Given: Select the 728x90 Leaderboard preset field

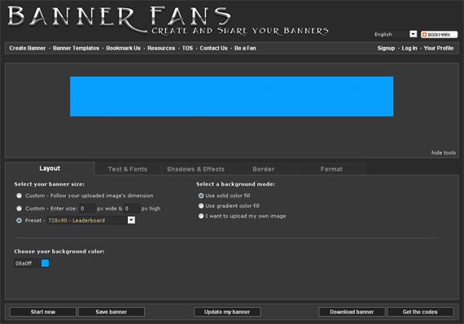Looking at the screenshot, I should 88,220.
